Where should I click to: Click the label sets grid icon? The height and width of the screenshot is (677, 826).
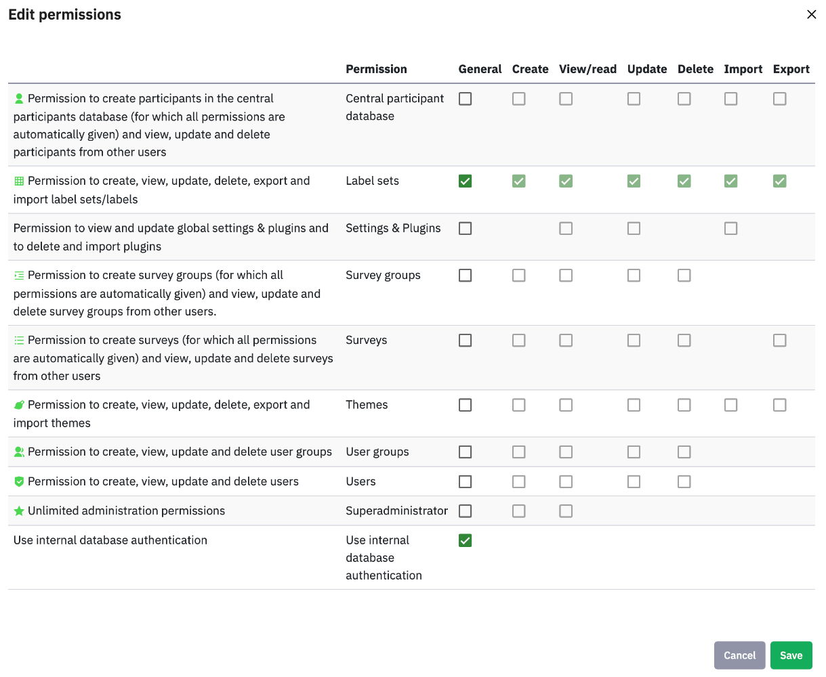(x=19, y=181)
